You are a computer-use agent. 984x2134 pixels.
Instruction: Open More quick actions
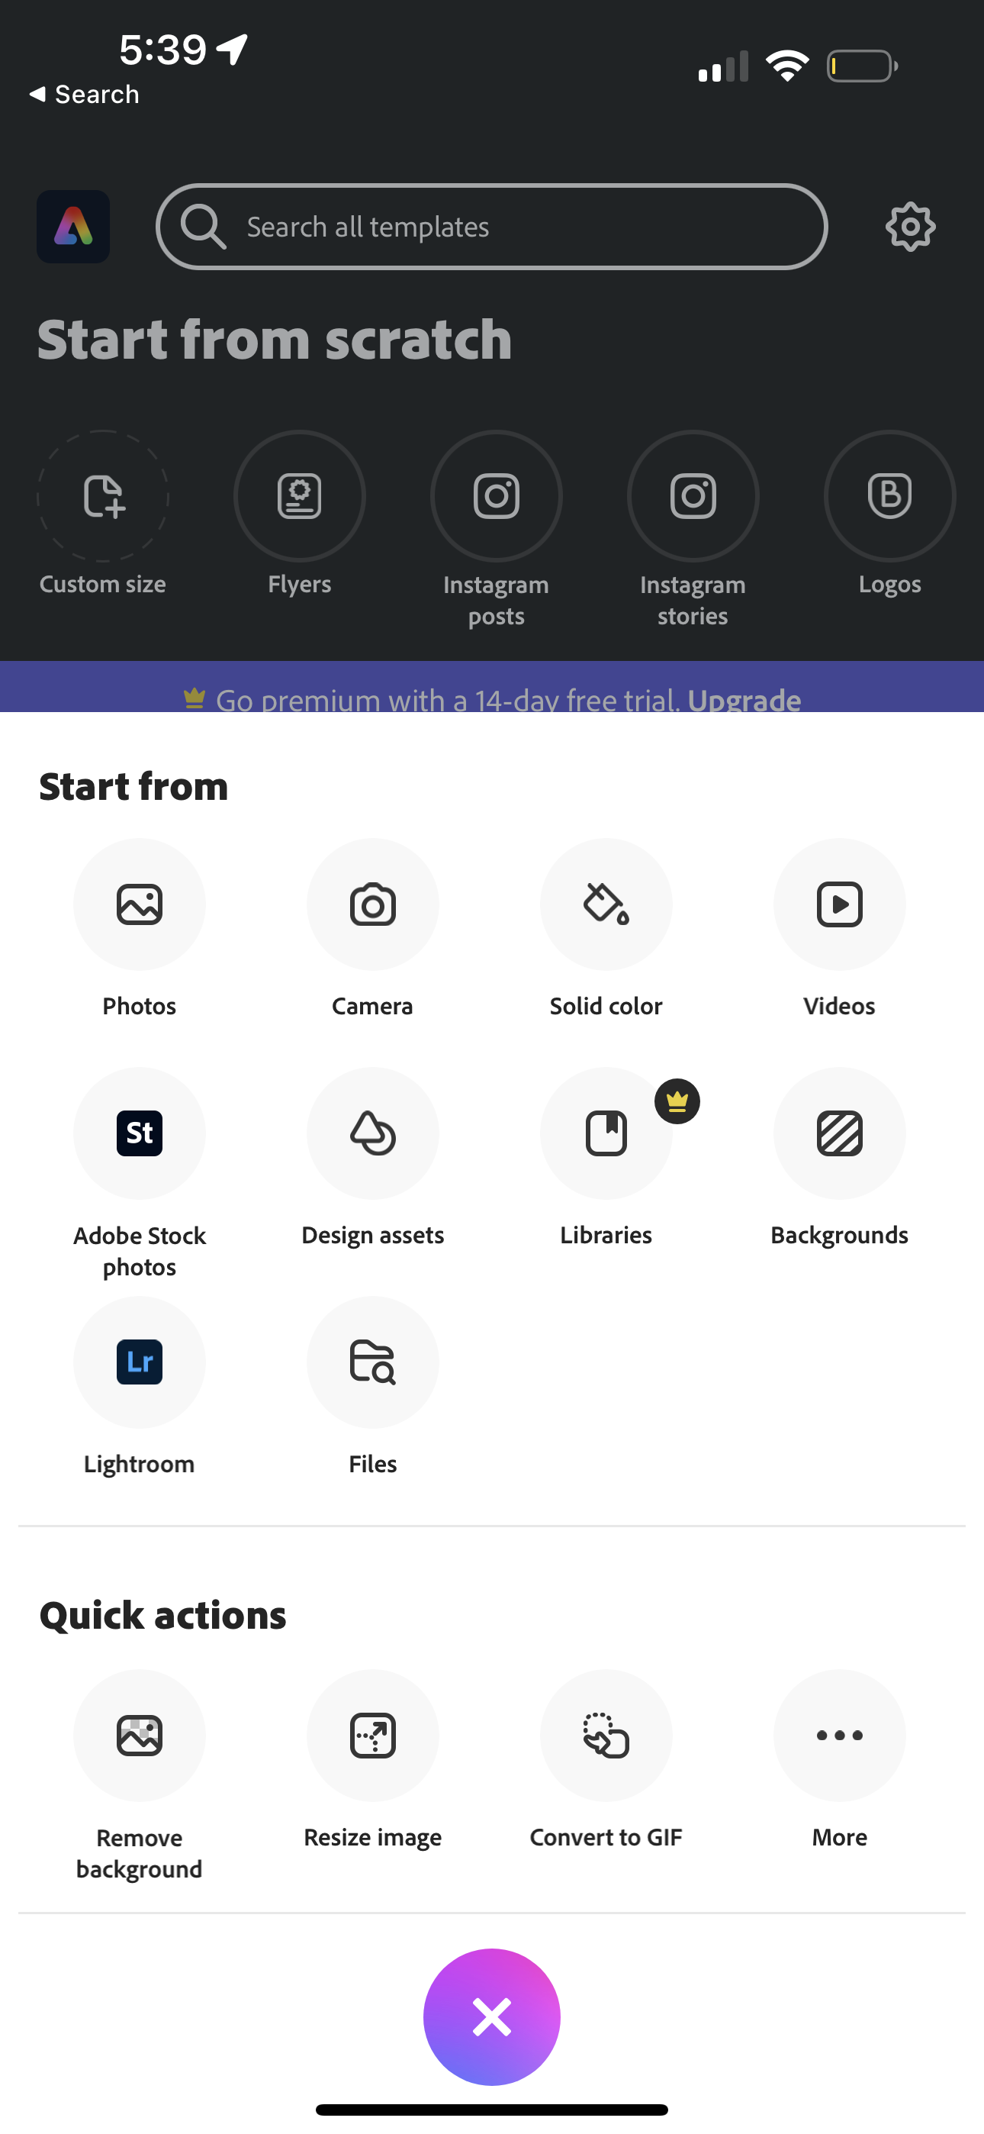click(x=839, y=1737)
